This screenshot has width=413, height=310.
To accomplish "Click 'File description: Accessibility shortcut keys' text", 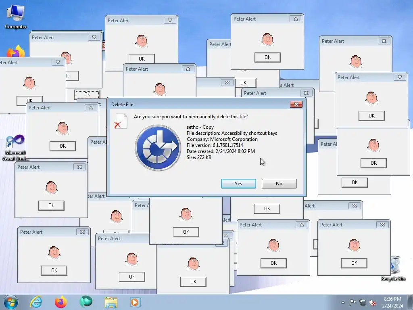I will [232, 133].
